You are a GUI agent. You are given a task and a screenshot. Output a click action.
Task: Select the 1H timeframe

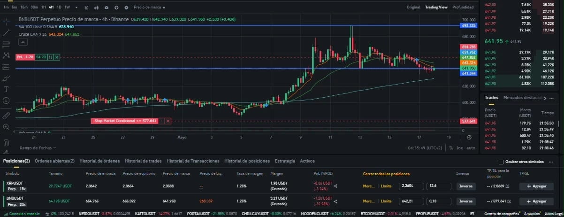click(44, 8)
